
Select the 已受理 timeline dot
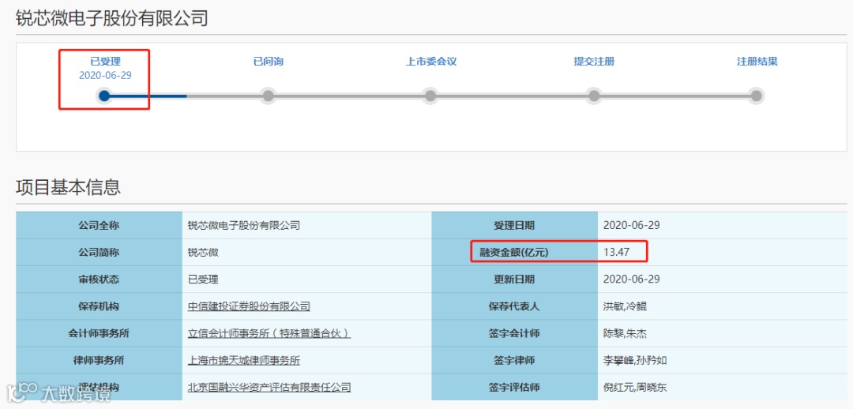(104, 96)
